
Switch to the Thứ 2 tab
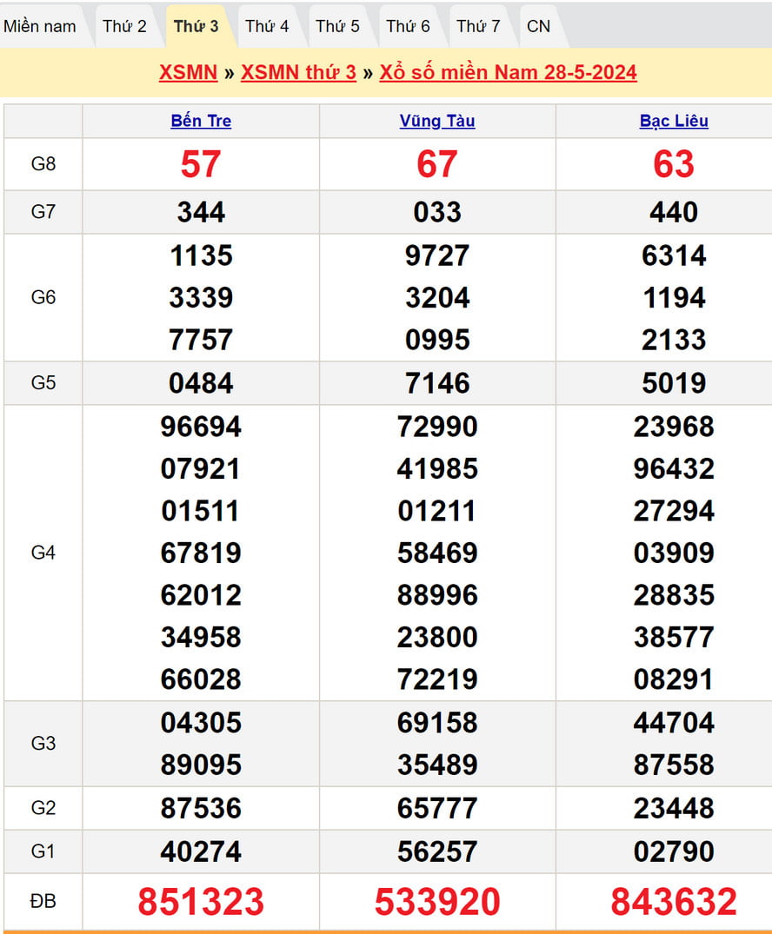[x=124, y=26]
